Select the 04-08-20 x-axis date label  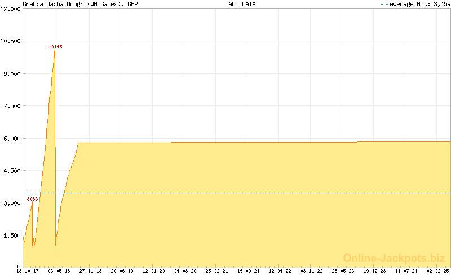tap(185, 271)
